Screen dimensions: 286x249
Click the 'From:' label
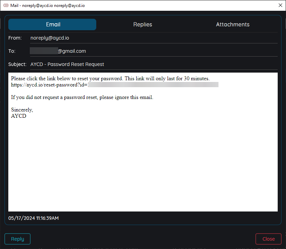[15, 38]
